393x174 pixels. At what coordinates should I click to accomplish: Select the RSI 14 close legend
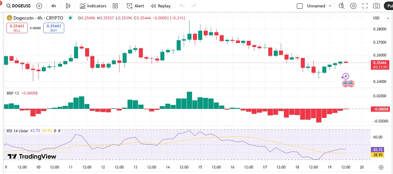(17, 131)
